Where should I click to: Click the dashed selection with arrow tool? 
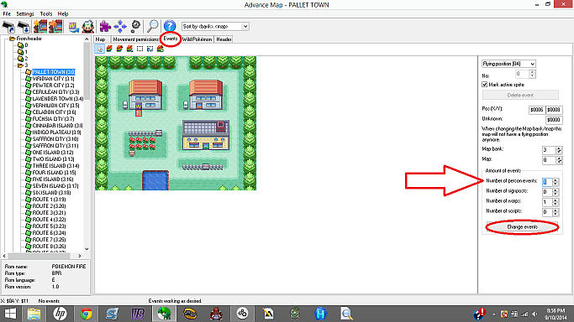click(x=150, y=49)
